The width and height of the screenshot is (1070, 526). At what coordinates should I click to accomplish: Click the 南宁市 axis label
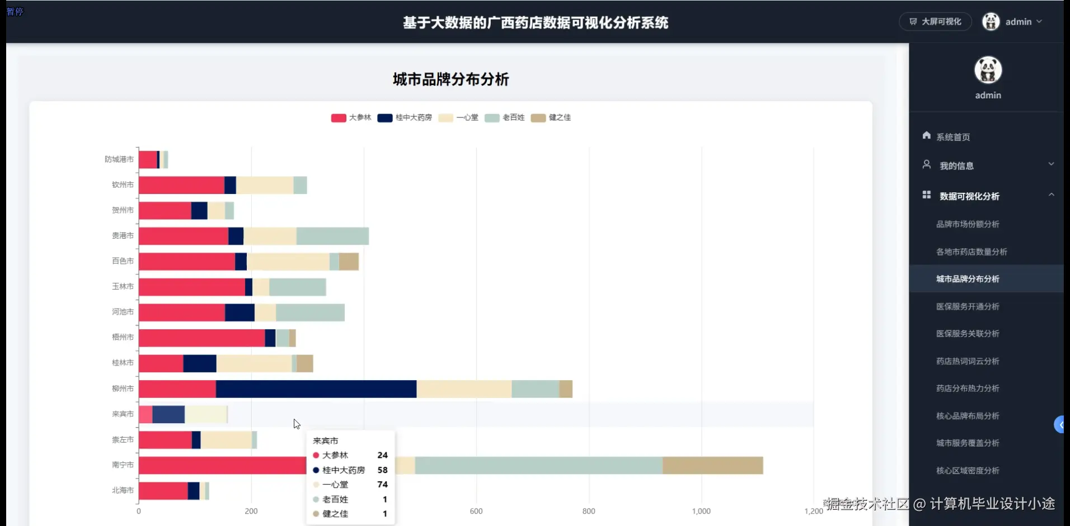(123, 465)
